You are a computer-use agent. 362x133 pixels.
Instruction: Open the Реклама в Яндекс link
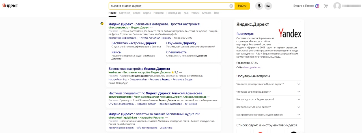160,80
